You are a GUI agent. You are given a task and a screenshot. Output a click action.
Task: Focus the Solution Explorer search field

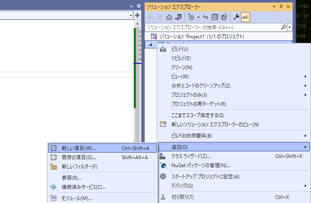pos(213,28)
